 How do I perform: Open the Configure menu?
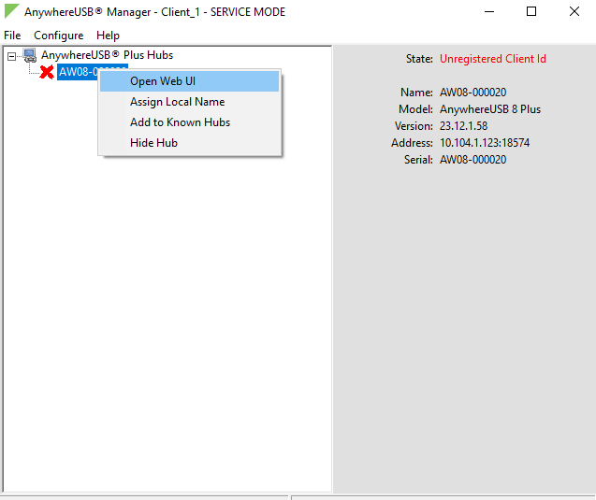(x=59, y=36)
